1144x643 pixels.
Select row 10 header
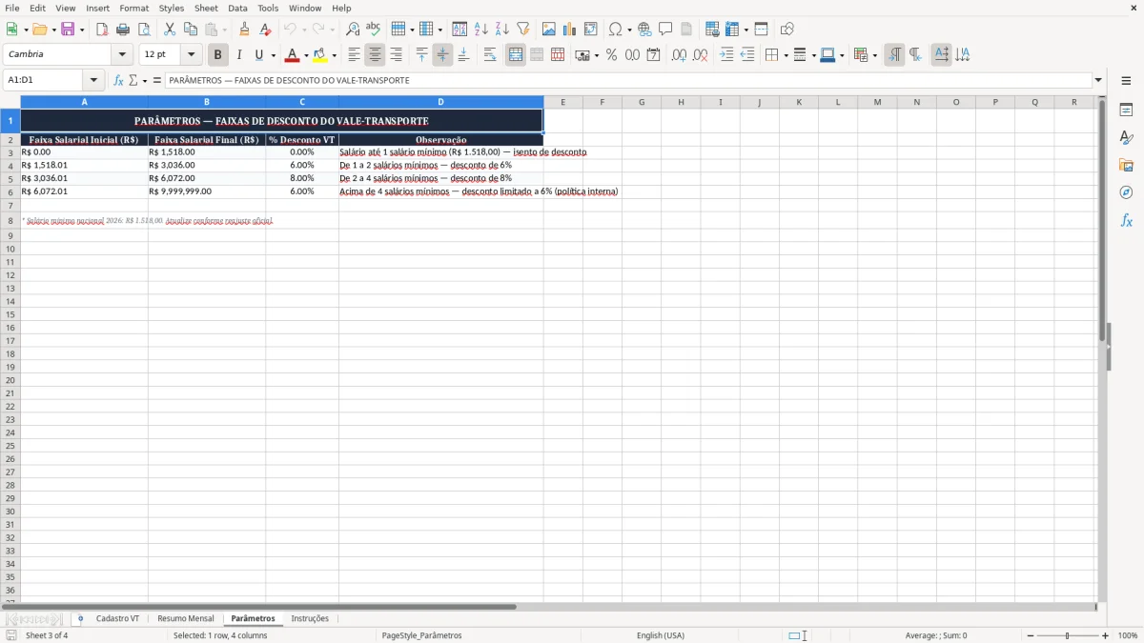tap(10, 249)
